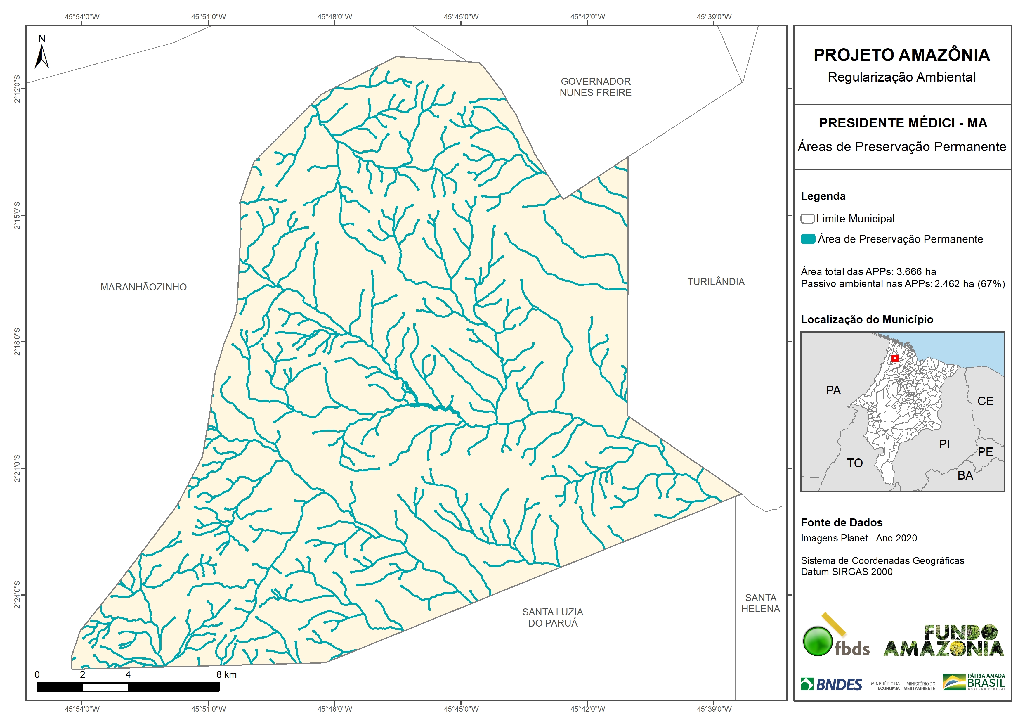Click the Pátria Amada Brasil logo
Viewport: 1025px width, 725px height.
974,682
